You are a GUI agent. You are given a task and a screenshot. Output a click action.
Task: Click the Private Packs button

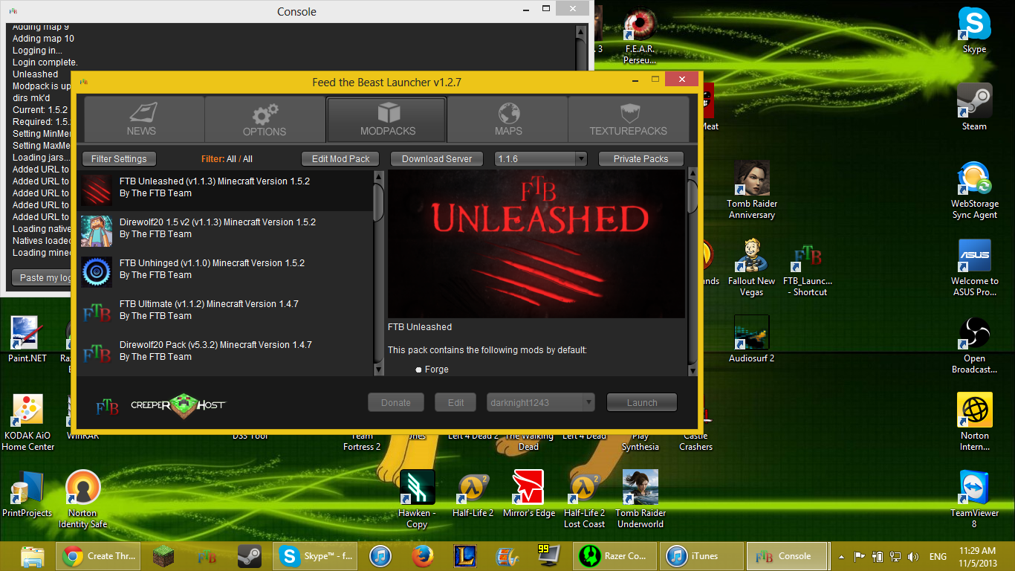641,159
